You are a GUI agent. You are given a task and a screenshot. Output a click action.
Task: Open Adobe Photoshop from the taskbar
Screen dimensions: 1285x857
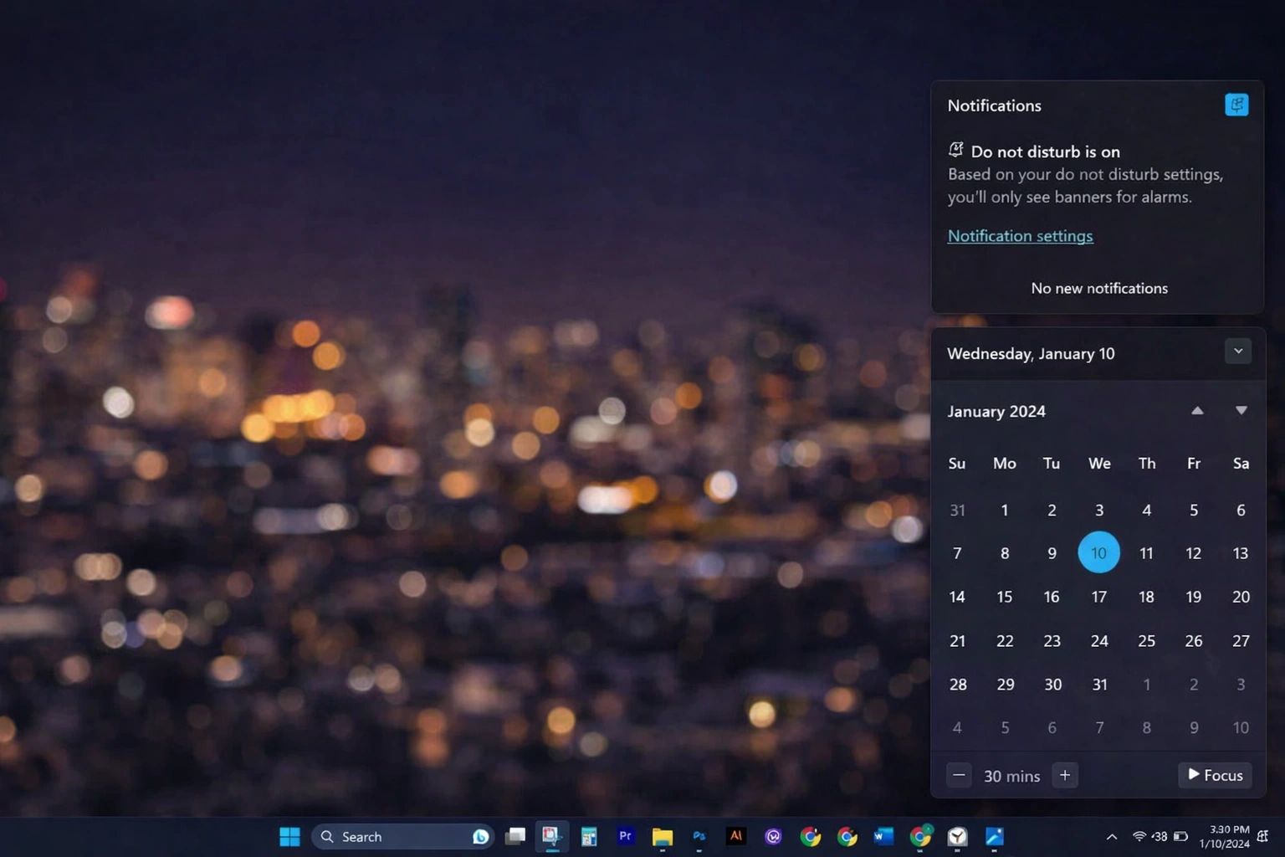coord(699,836)
